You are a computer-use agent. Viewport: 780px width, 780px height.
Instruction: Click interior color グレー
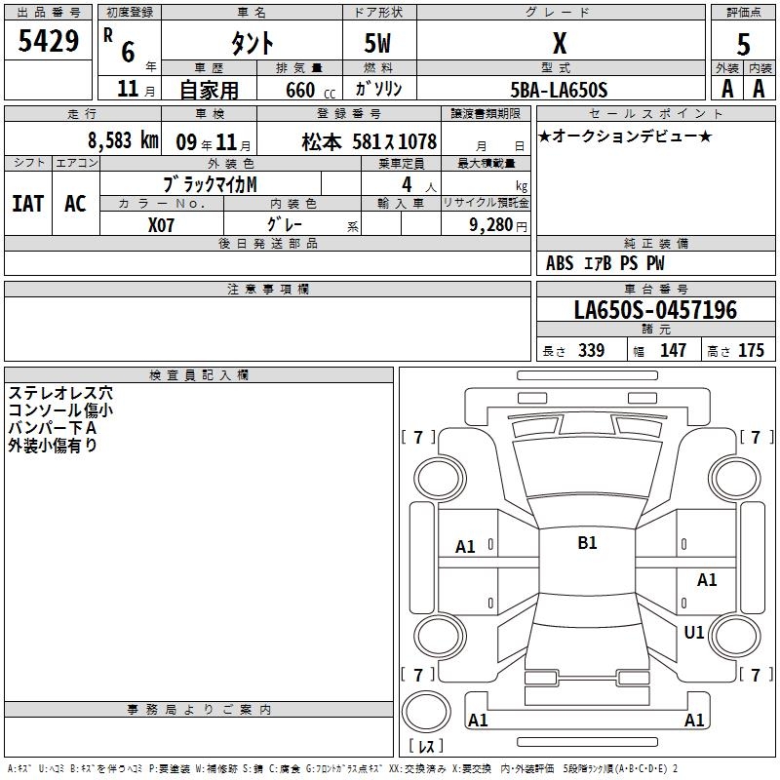285,224
